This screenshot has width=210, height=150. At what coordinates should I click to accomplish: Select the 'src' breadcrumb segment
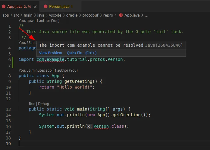click(x=16, y=15)
